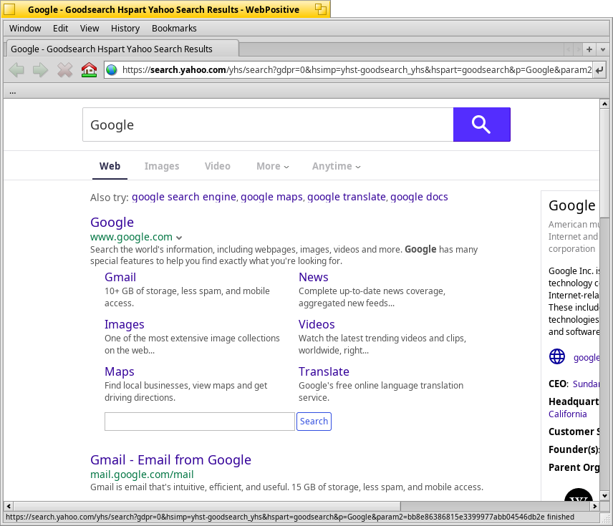Follow the google translate suggestion link
The width and height of the screenshot is (613, 526).
click(x=347, y=197)
